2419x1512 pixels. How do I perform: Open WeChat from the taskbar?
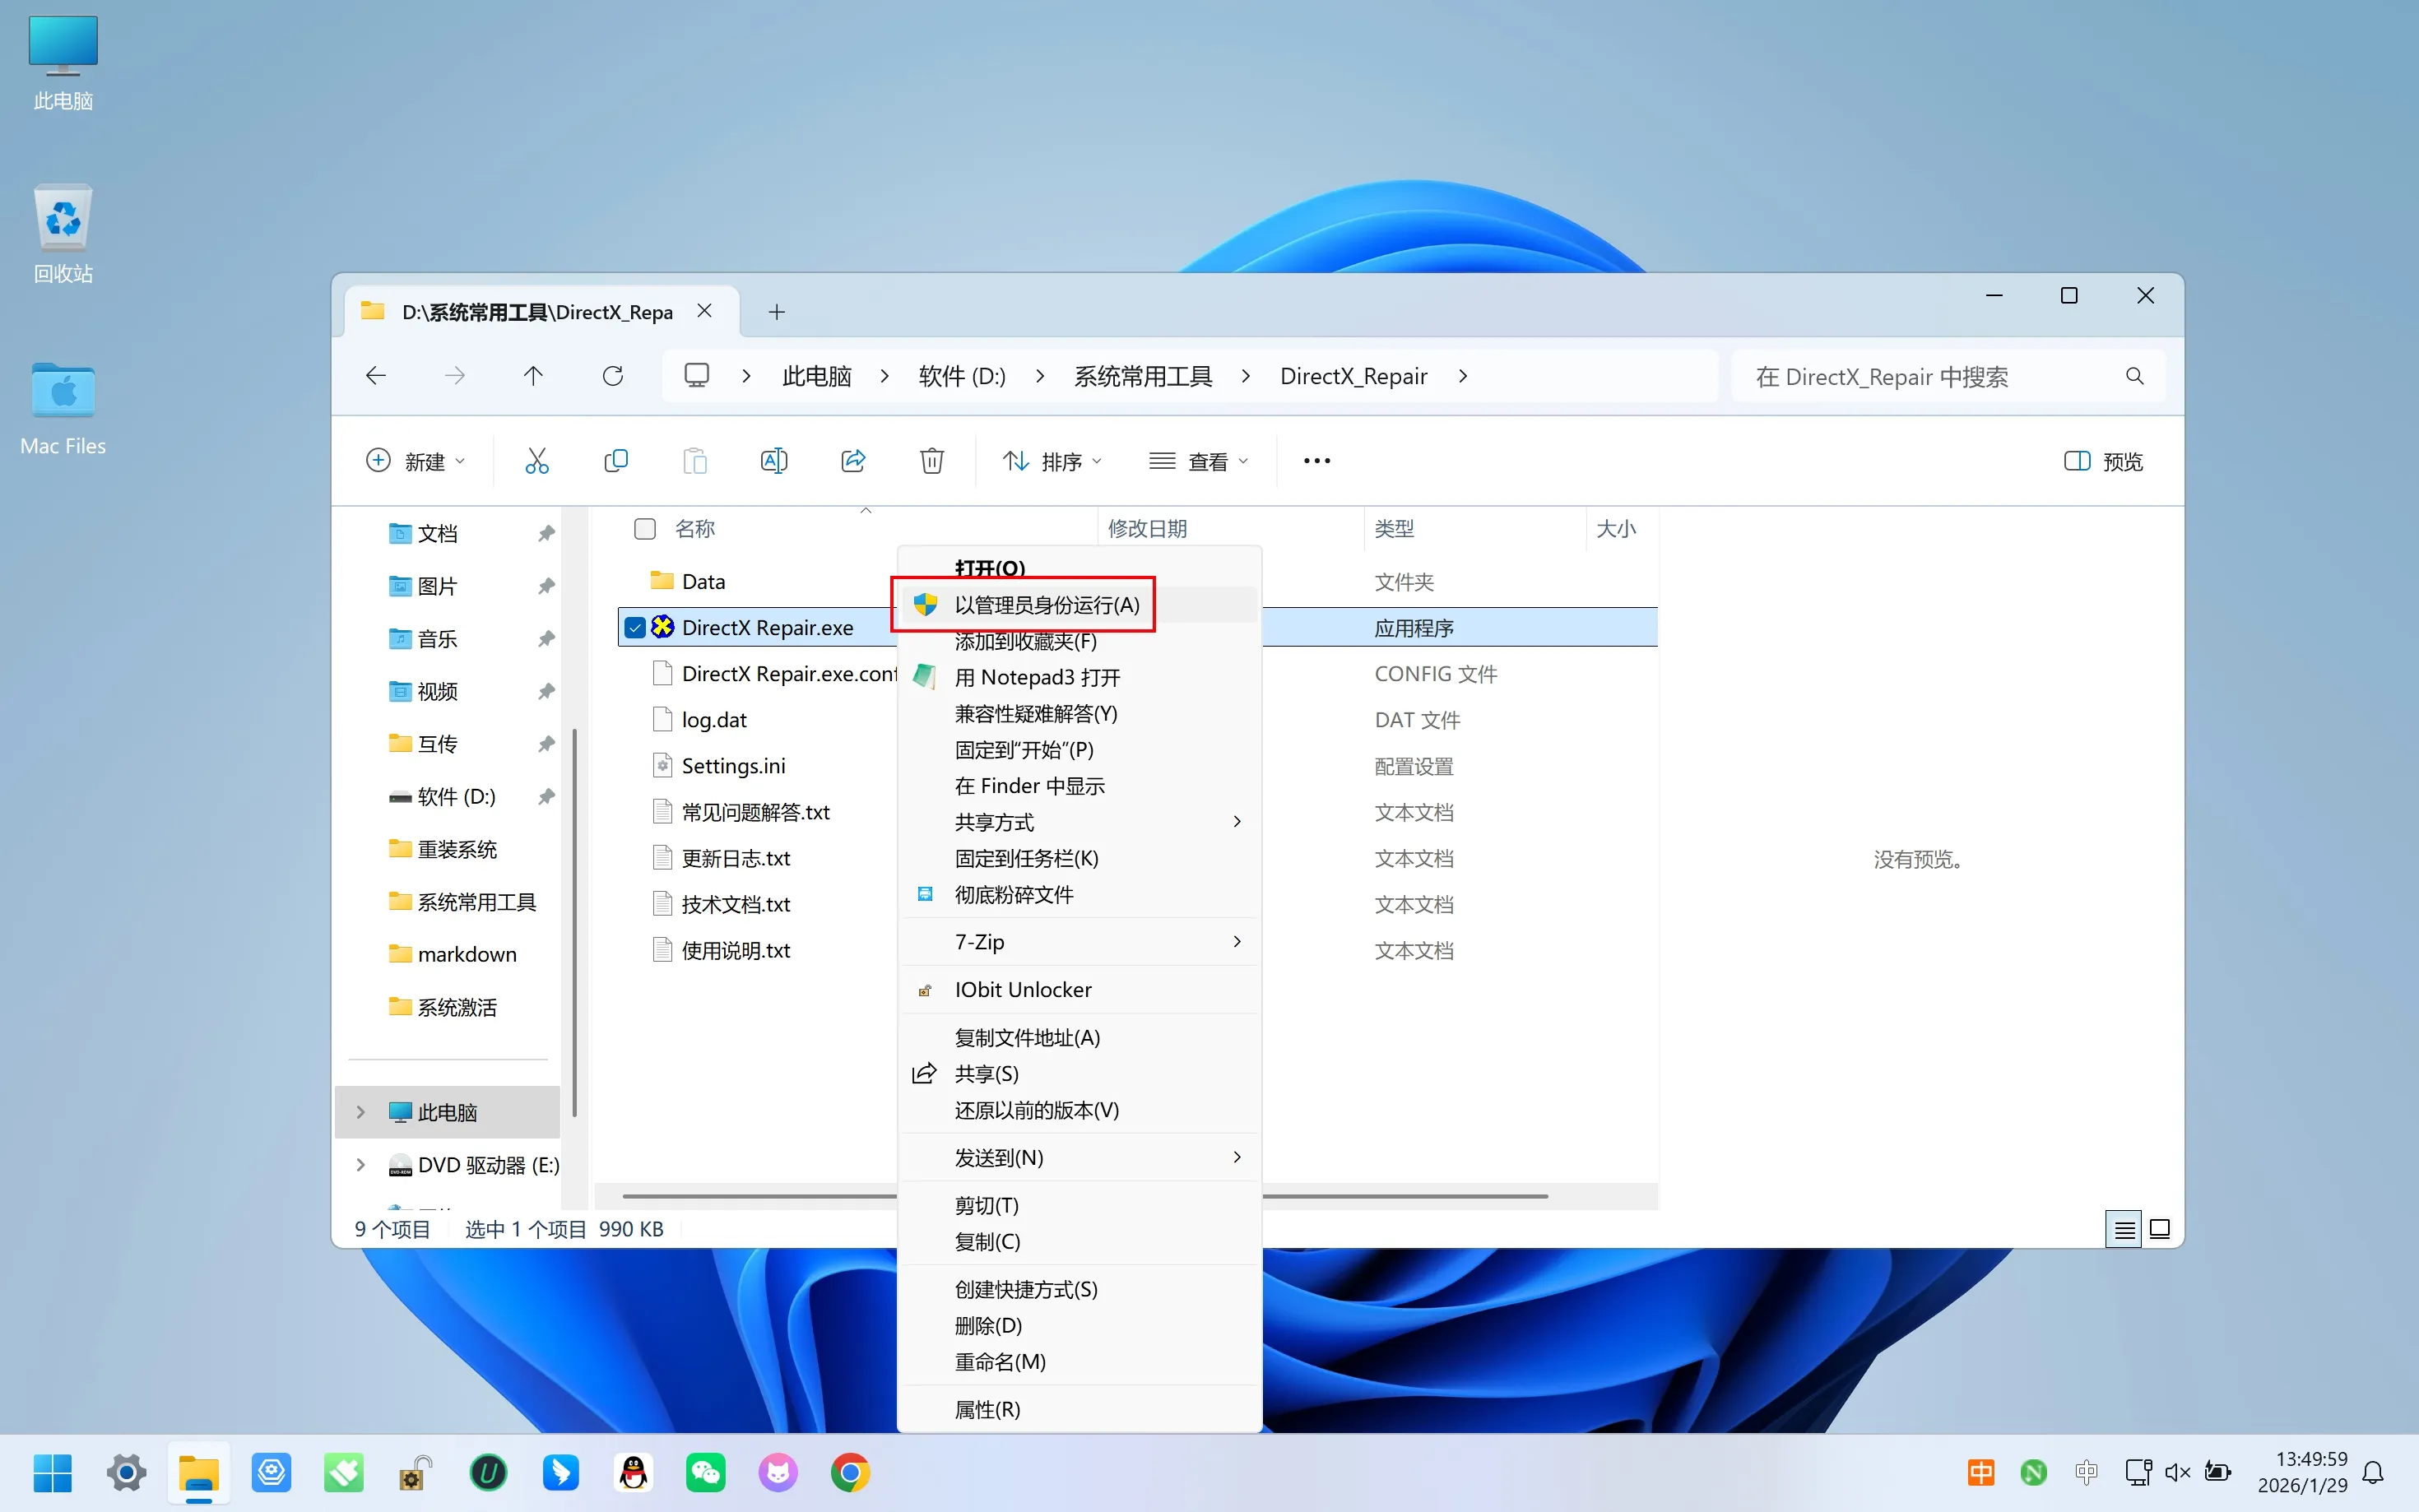(705, 1473)
